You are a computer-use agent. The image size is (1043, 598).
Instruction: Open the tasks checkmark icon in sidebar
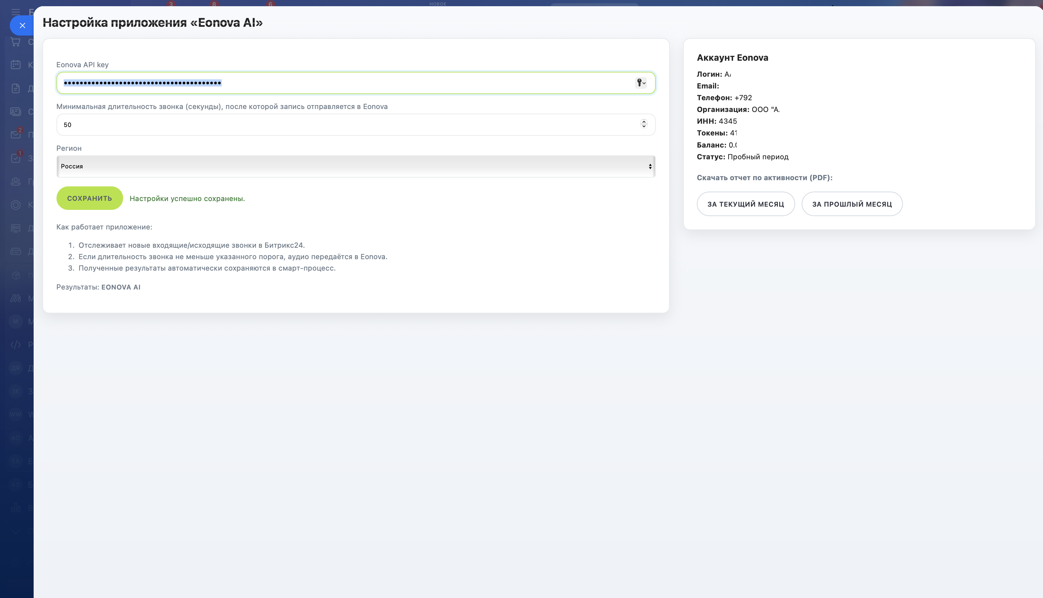click(16, 158)
